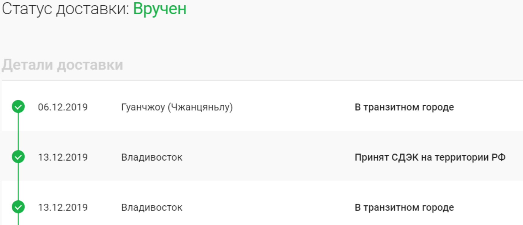Click the divider line under "Детали доставки"
This screenshot has width=523, height=225.
tap(261, 80)
